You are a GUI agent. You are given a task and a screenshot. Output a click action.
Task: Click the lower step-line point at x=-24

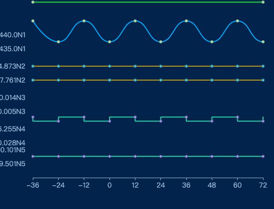[59, 121]
